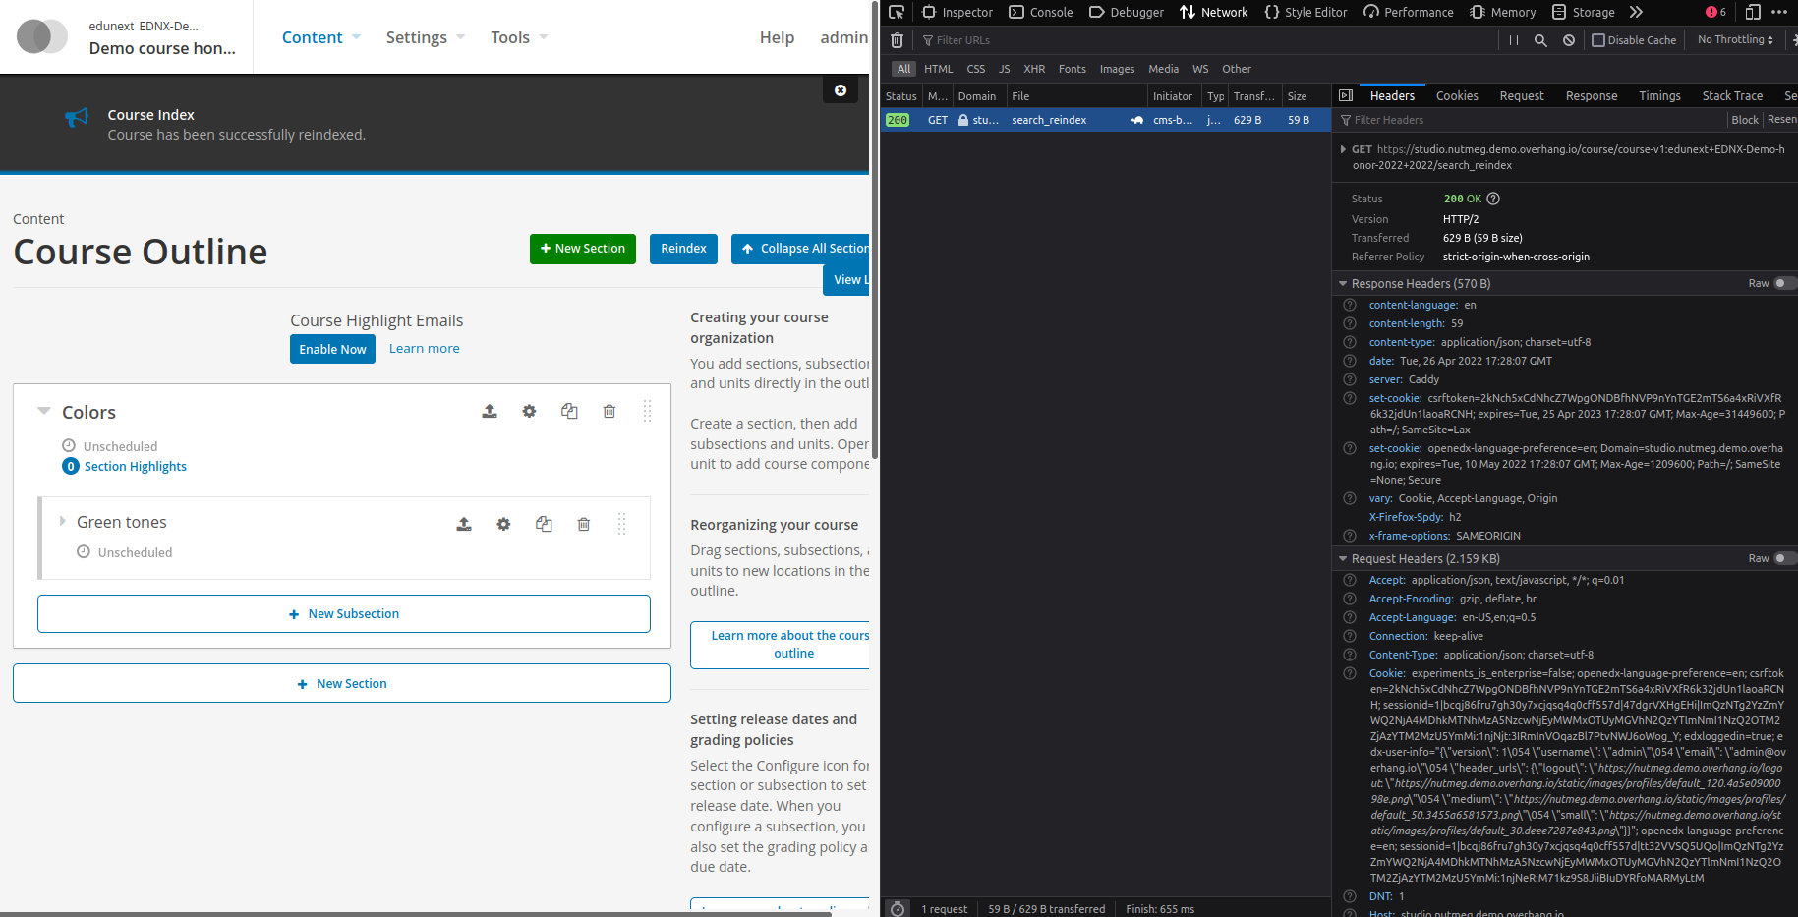1798x917 pixels.
Task: Search within network requests
Action: pos(1539,40)
